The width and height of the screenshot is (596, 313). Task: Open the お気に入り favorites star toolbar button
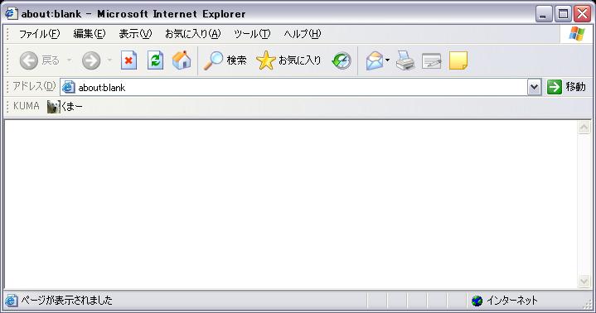pyautogui.click(x=288, y=60)
